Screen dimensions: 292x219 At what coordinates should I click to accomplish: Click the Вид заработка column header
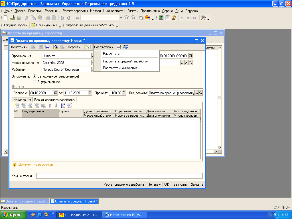40,113
